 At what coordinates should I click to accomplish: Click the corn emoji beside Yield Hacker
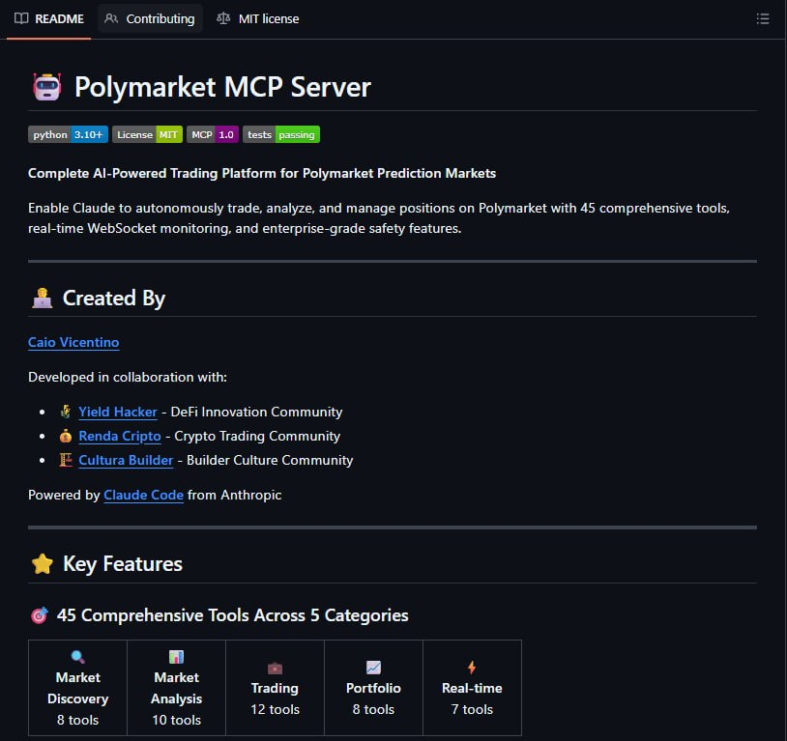click(65, 412)
